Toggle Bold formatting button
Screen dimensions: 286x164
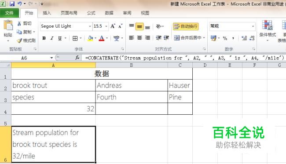(x=44, y=38)
